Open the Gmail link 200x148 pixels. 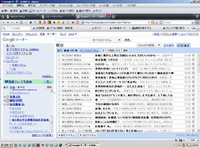click(x=6, y=34)
